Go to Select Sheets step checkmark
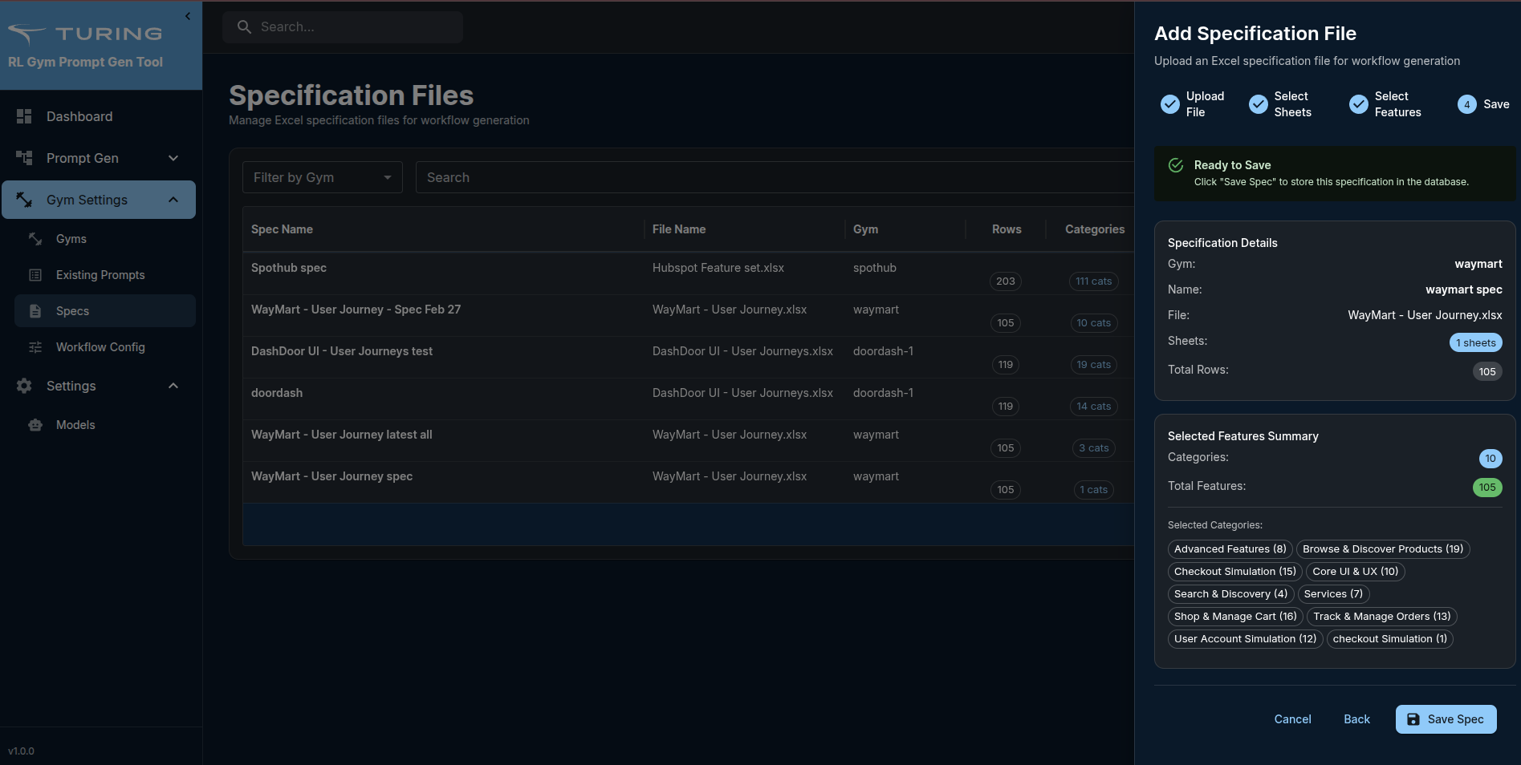The height and width of the screenshot is (765, 1521). pyautogui.click(x=1259, y=104)
